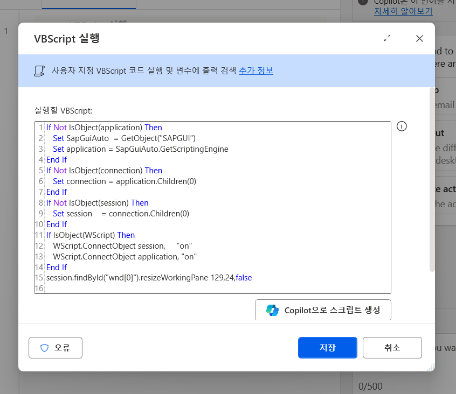Screen dimensions: 456x394
Task: Click the dialog's vertical scrollbar
Action: pos(432,179)
